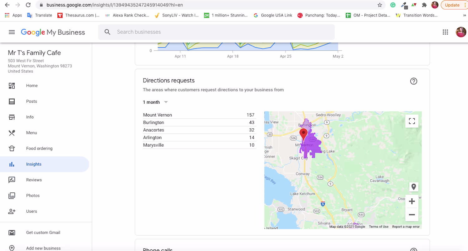Zoom out on the map
This screenshot has height=251, width=468.
point(412,215)
